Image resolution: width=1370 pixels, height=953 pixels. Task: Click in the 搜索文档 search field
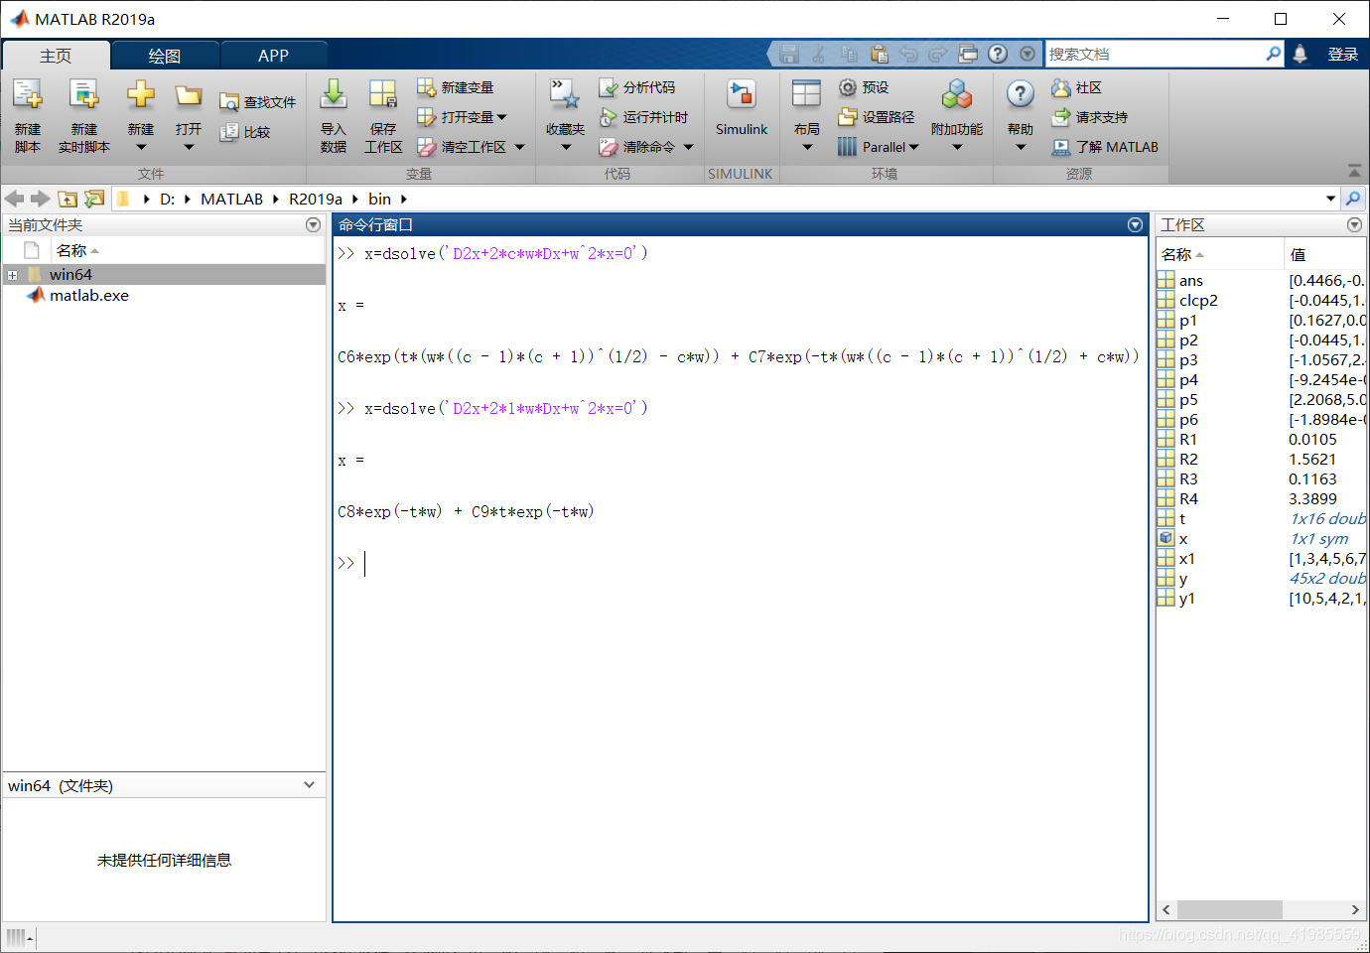pyautogui.click(x=1156, y=54)
